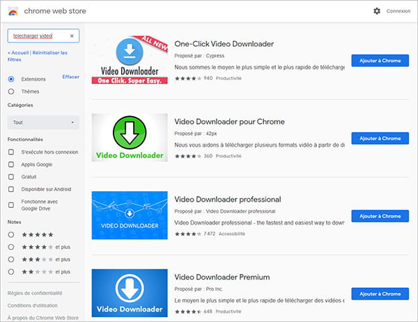Click the Effacer filter link
The image size is (418, 322).
click(70, 77)
